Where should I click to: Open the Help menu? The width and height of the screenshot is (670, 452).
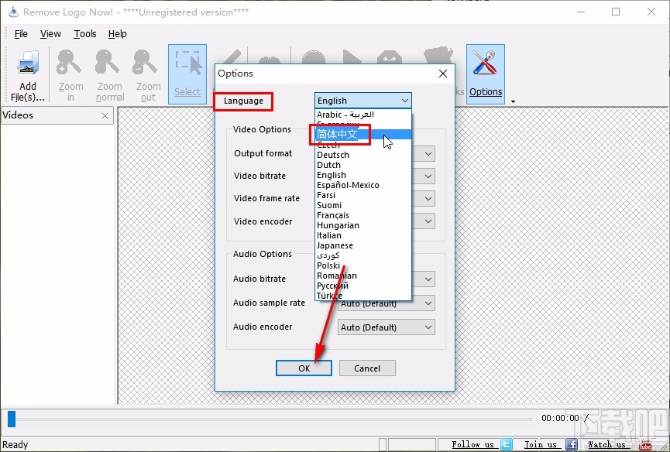117,34
